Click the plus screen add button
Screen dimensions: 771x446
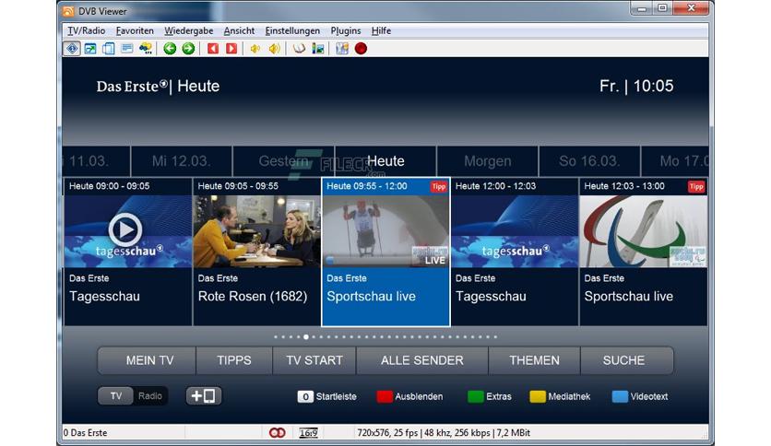coord(204,396)
